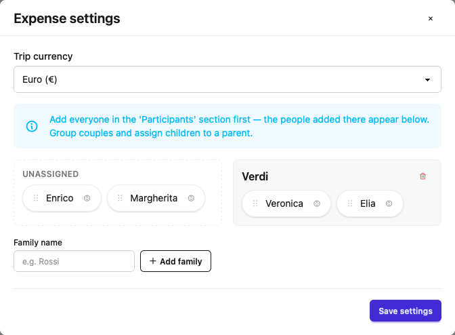Toggle the child face icon on Veronica
455x335 pixels.
pos(317,203)
